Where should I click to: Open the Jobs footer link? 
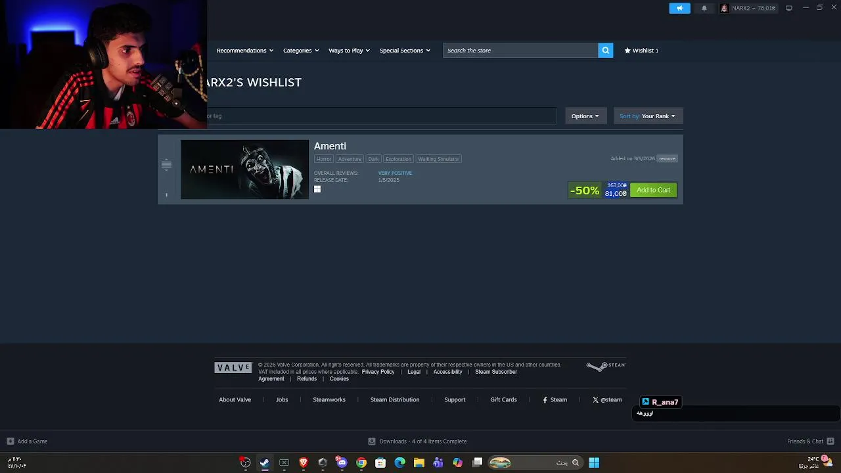[282, 399]
